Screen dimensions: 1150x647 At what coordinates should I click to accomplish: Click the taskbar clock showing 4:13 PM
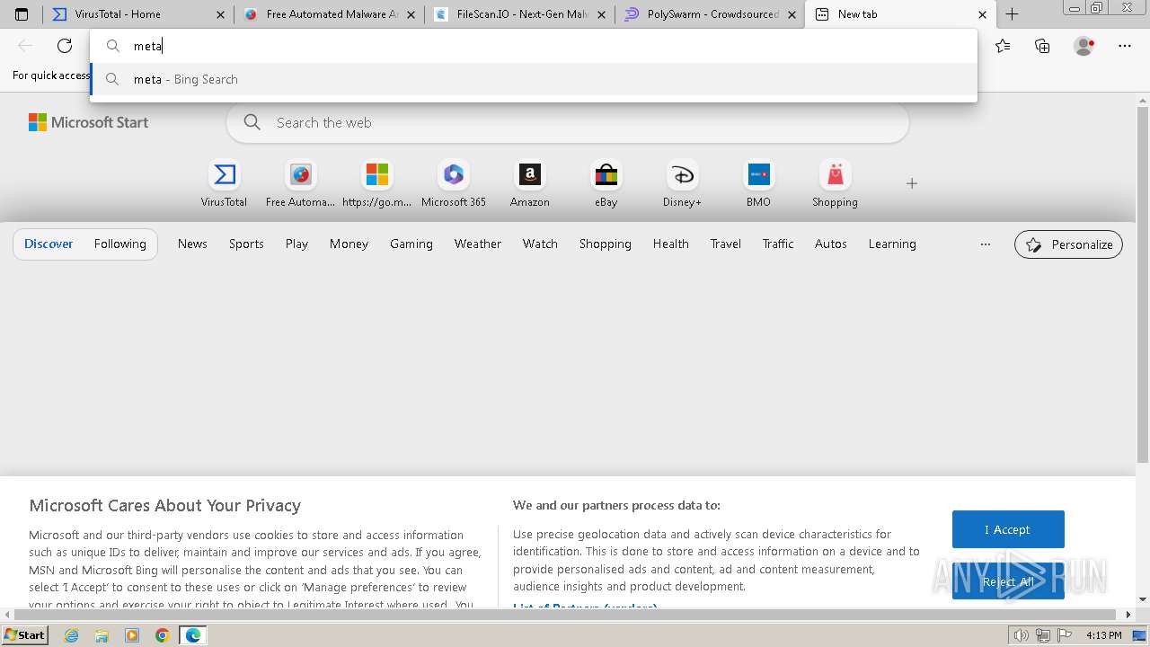1103,635
